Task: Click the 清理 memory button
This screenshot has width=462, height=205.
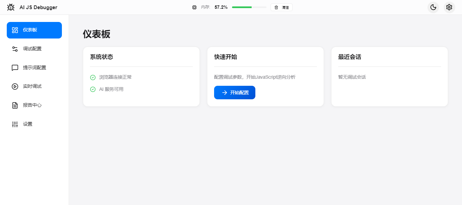Action: pos(281,7)
